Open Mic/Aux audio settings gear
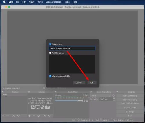 pyautogui.click(x=87, y=101)
